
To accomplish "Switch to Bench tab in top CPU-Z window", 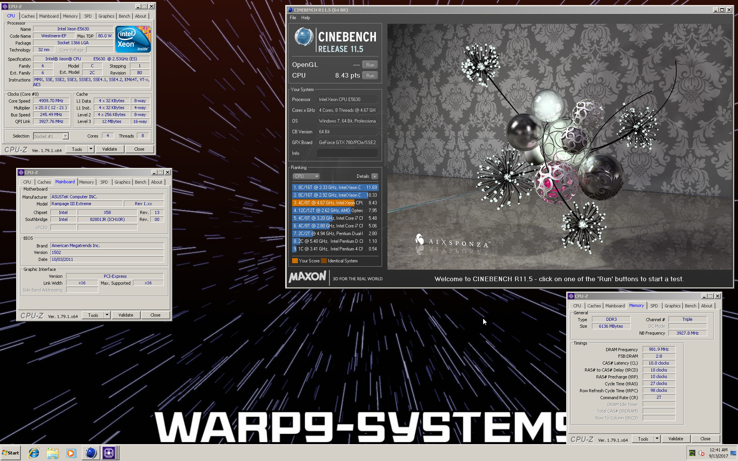I will point(124,16).
